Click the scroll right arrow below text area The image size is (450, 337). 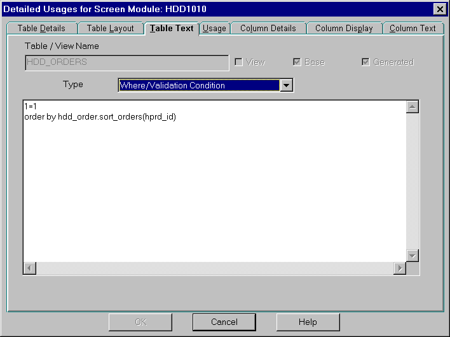[x=399, y=268]
